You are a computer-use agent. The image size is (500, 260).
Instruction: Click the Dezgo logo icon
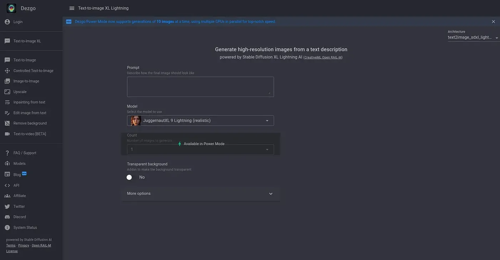pyautogui.click(x=11, y=8)
